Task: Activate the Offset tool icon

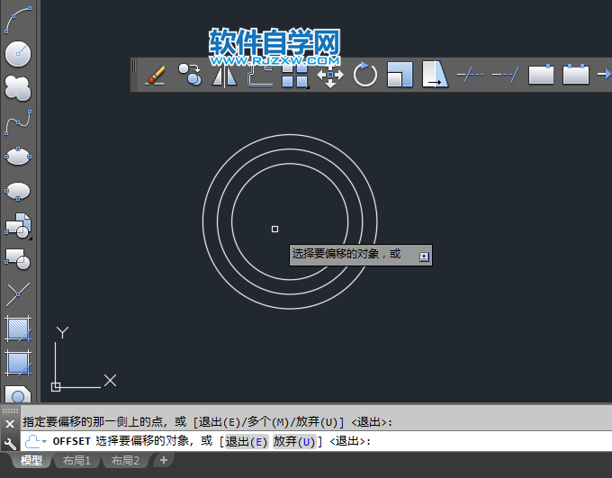Action: point(259,75)
